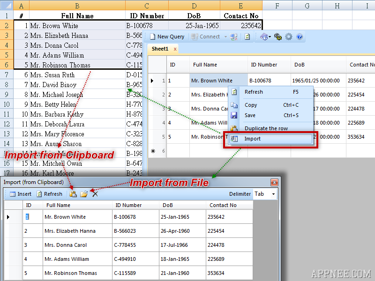Click DoB column header in Sheet1 grid
The image size is (375, 281).
pos(319,65)
